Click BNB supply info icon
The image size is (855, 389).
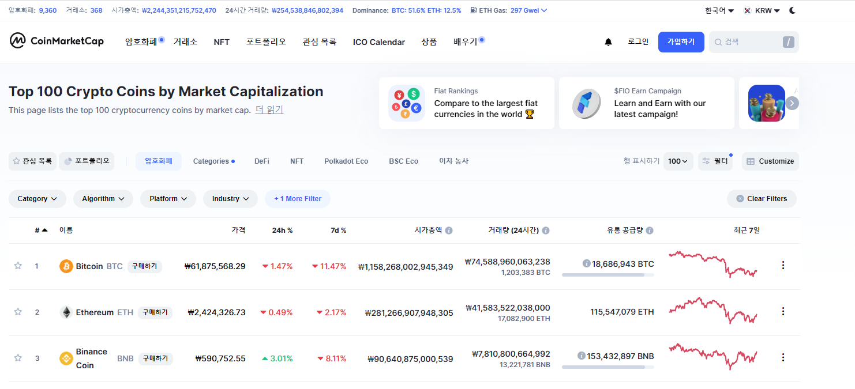582,356
